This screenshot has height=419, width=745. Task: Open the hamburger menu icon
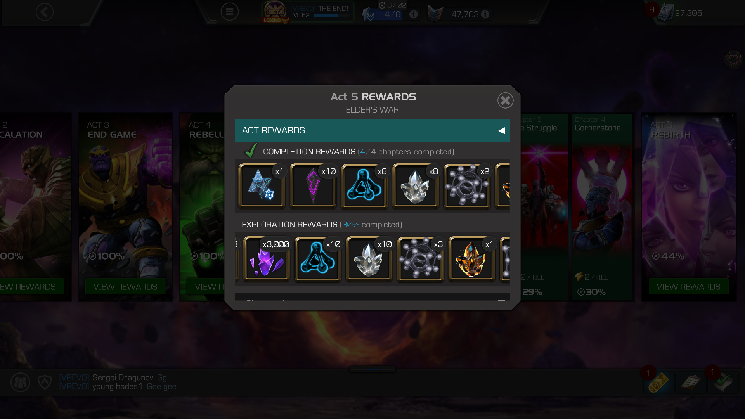click(229, 12)
